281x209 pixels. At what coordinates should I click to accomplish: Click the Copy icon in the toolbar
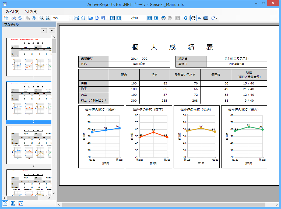tap(27, 18)
